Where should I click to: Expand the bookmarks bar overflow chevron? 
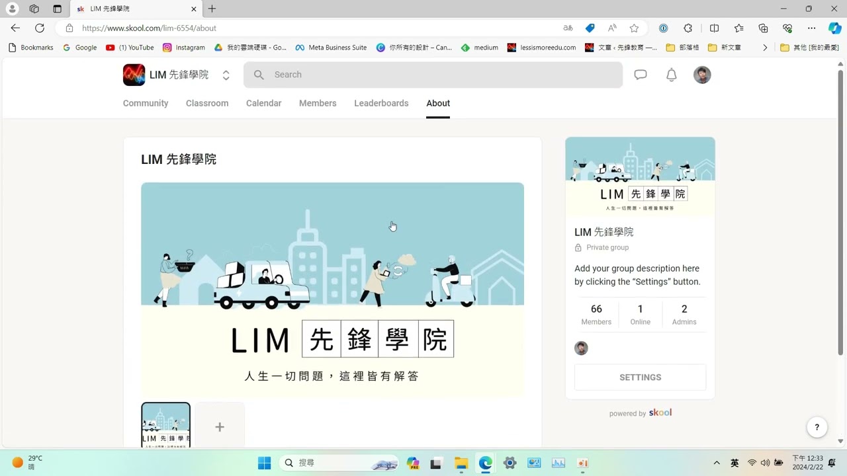click(765, 48)
